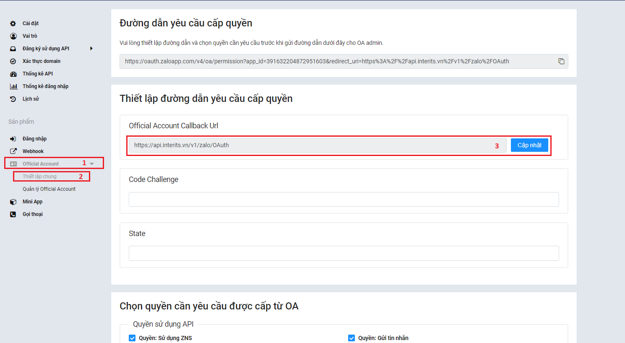Click the Xác thực domain checkmark icon
This screenshot has height=343, width=625.
(x=13, y=61)
